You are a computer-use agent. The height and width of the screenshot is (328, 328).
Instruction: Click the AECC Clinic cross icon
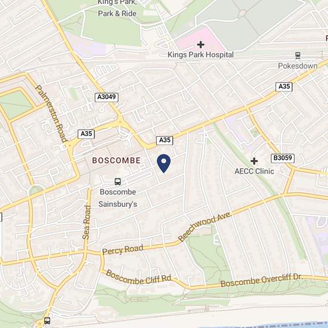tap(254, 161)
